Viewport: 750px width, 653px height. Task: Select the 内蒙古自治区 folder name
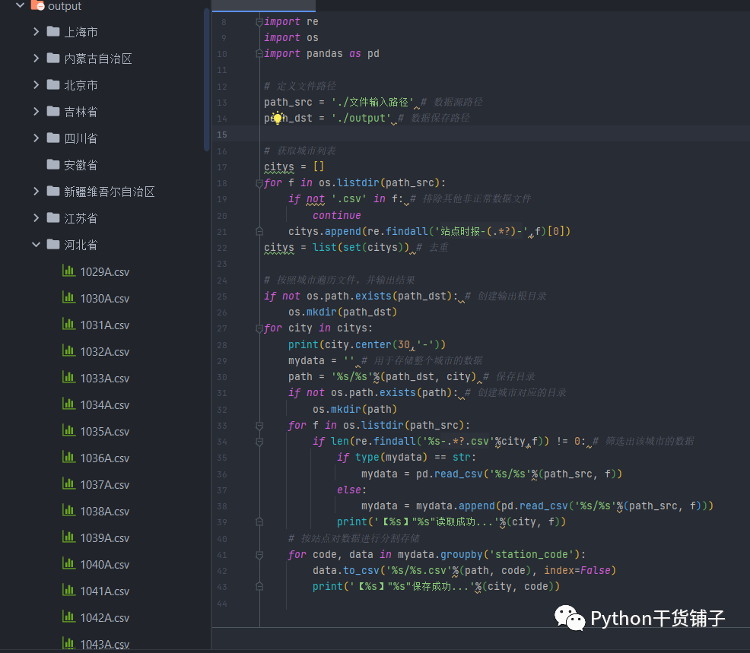click(x=98, y=59)
